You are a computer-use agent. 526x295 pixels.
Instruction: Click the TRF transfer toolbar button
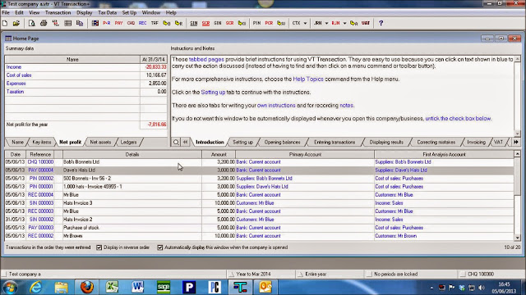click(x=155, y=23)
